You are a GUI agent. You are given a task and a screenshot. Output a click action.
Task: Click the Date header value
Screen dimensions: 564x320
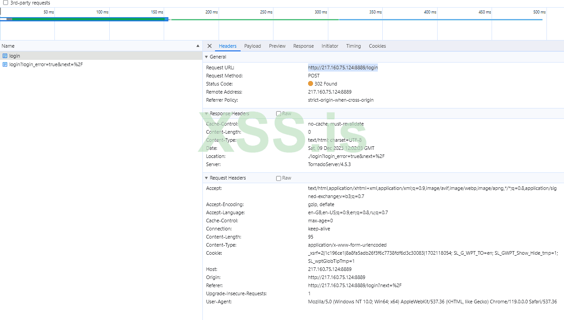(341, 148)
